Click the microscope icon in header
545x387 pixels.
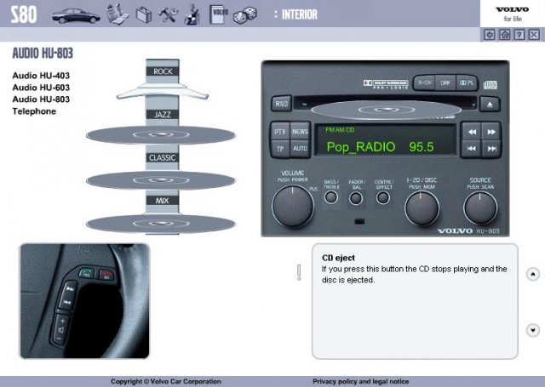point(192,15)
